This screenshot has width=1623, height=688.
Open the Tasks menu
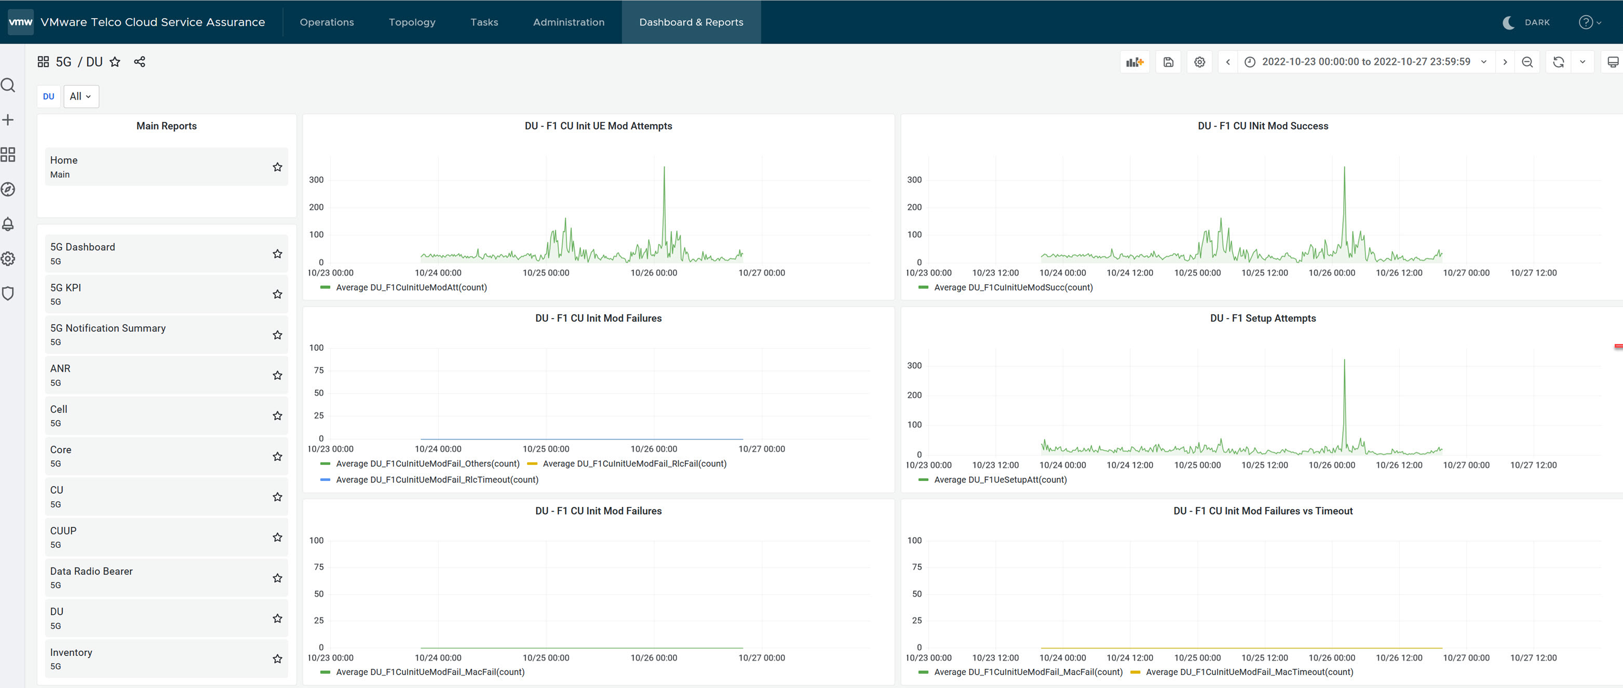[484, 22]
